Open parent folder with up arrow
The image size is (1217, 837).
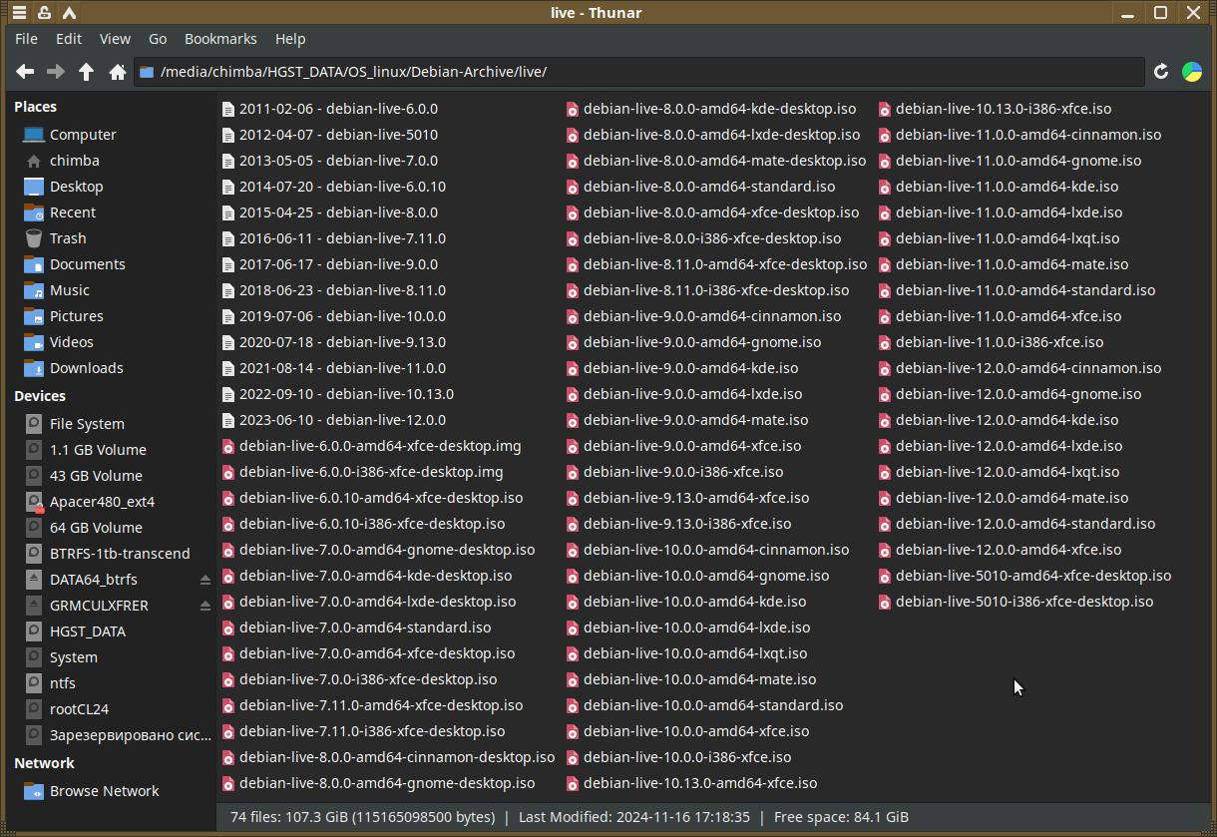click(87, 72)
